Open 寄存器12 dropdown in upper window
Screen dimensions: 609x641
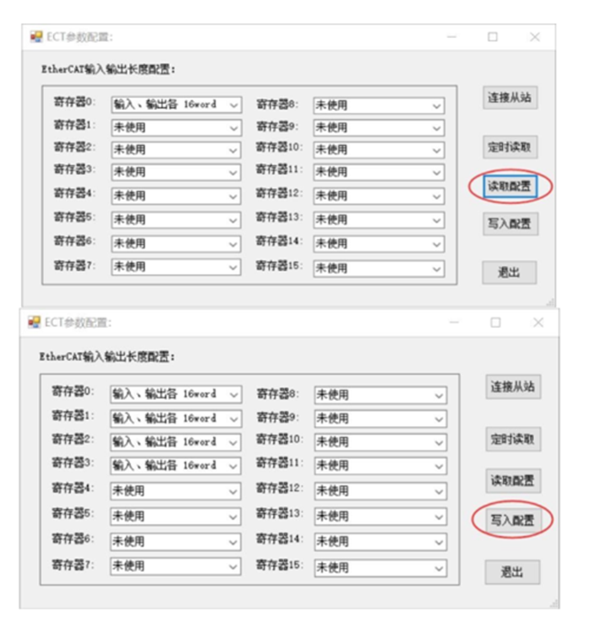click(x=379, y=196)
